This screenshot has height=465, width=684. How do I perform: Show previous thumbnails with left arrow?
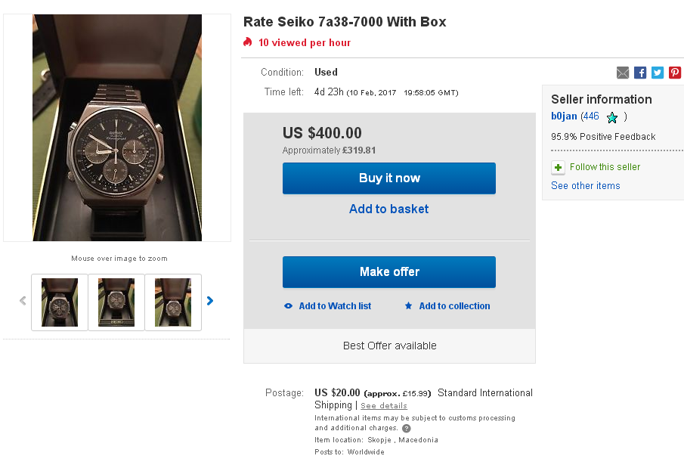point(23,301)
